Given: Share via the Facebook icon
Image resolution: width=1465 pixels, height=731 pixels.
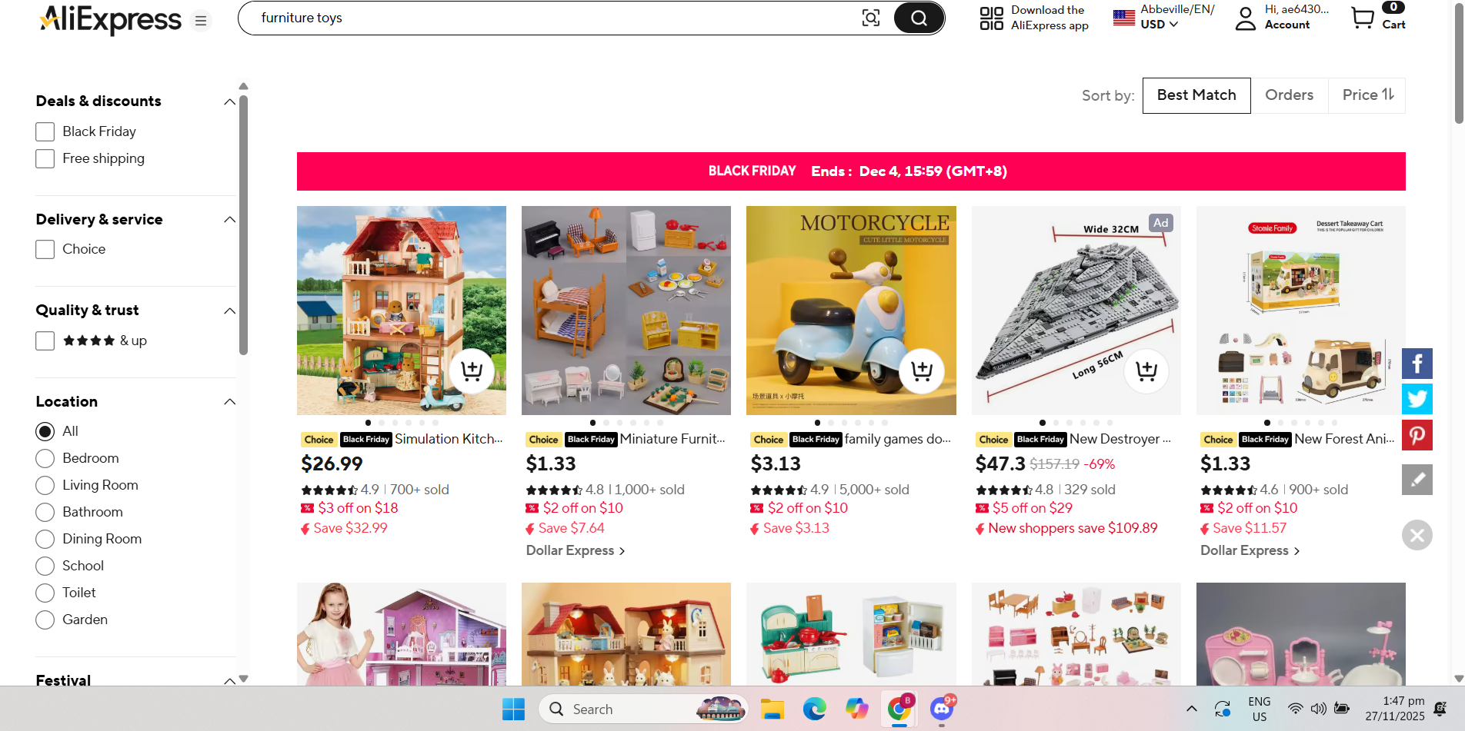Looking at the screenshot, I should coord(1417,364).
